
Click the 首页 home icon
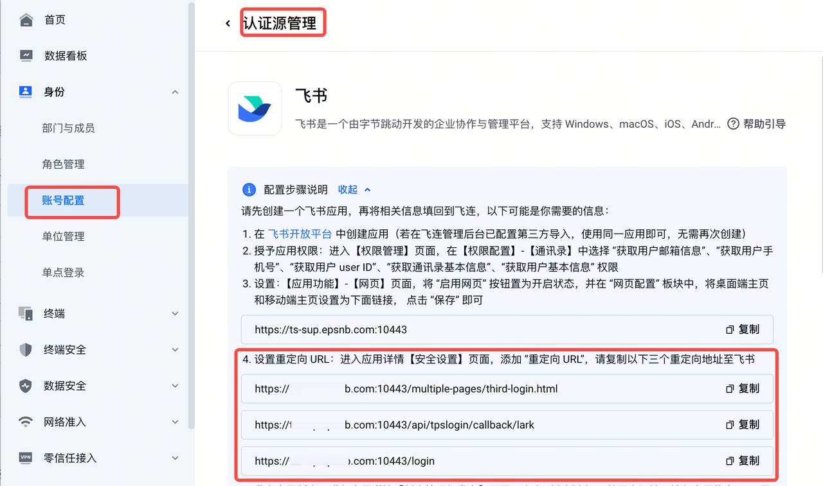(26, 20)
